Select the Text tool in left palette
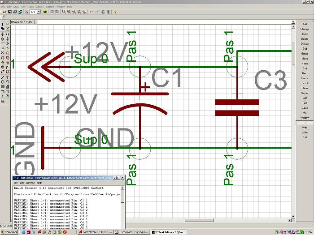Viewport: 314px width, 235px height. click(8, 77)
